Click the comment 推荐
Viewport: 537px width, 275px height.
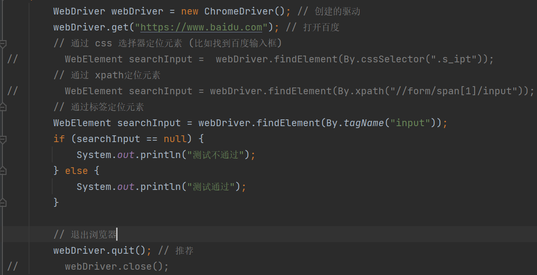(x=176, y=250)
